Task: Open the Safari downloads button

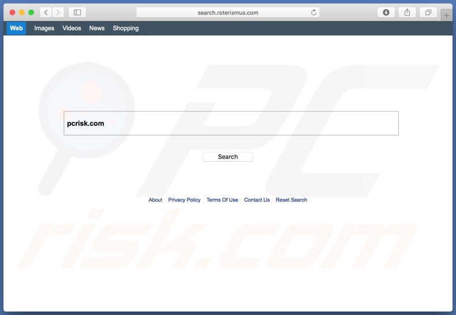Action: [x=386, y=13]
